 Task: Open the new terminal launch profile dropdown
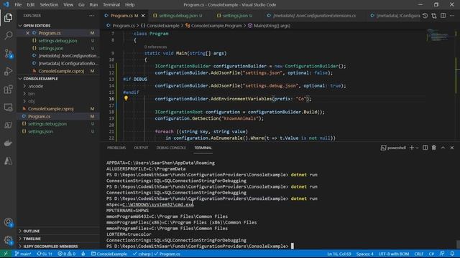click(417, 148)
